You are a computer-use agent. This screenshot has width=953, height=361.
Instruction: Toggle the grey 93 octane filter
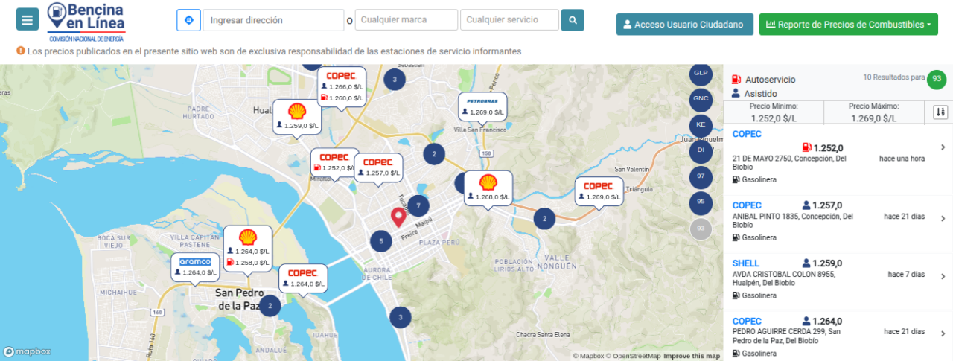701,228
